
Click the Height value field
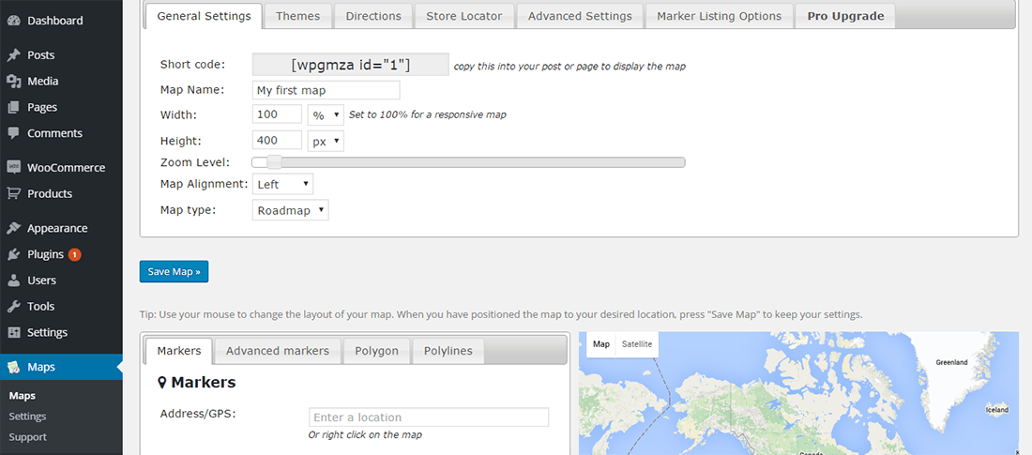click(x=277, y=141)
